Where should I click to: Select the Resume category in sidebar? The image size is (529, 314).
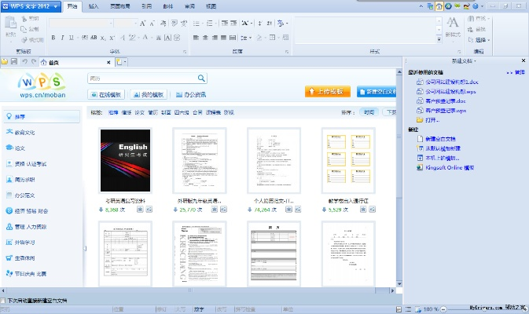(24, 180)
